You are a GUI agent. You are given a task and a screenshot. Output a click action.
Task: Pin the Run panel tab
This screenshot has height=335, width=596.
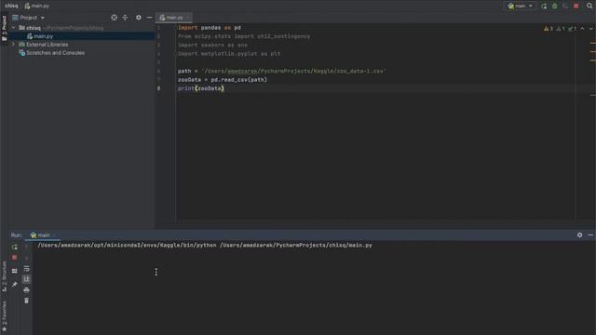[x=15, y=284]
